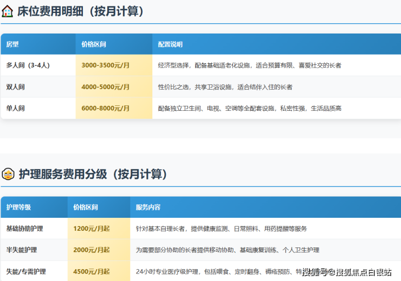The image size is (401, 281).
Task: Click the 配置说明 column header
Action: pos(170,44)
